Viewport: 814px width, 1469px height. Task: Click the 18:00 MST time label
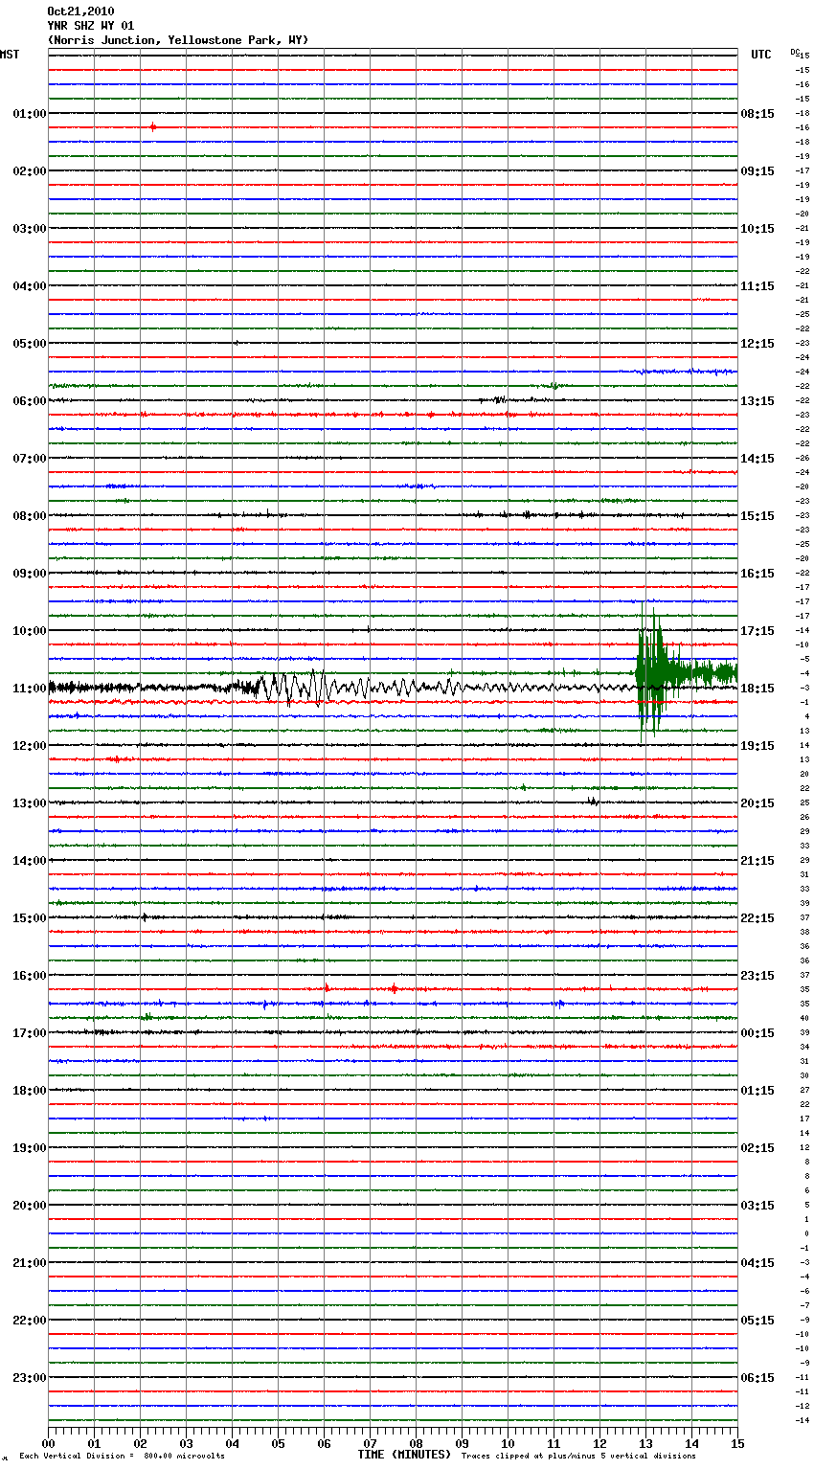[x=30, y=1091]
